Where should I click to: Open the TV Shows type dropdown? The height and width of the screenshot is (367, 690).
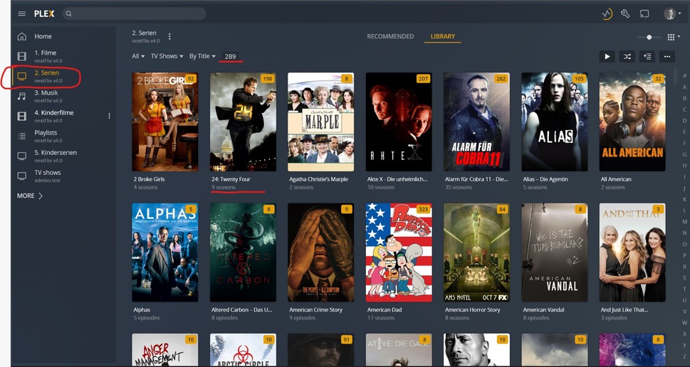click(167, 56)
